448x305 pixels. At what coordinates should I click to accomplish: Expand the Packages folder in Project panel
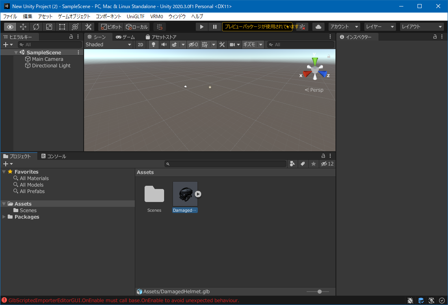pos(4,217)
